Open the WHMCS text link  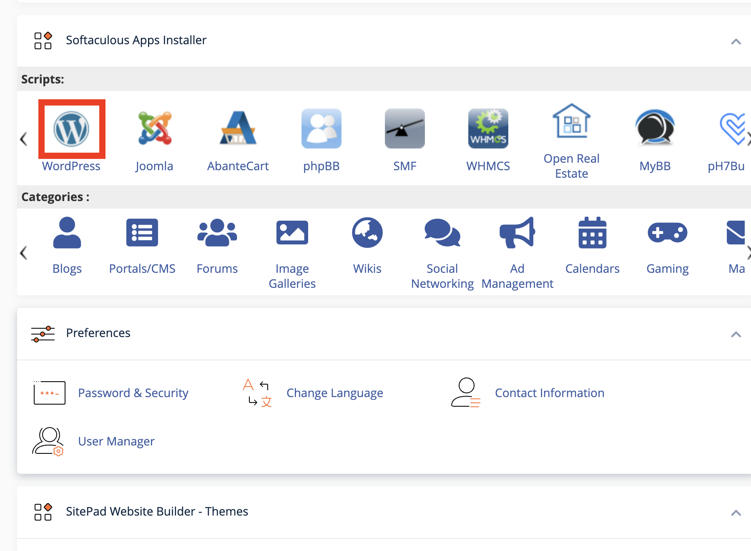point(488,166)
